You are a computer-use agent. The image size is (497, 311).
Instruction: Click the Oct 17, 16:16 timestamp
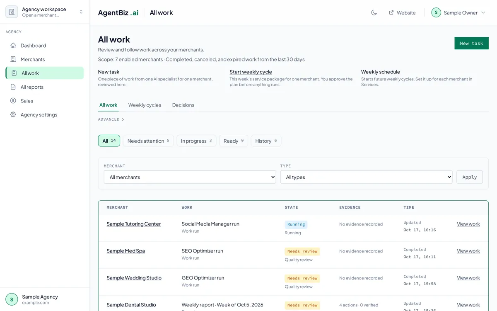click(420, 230)
